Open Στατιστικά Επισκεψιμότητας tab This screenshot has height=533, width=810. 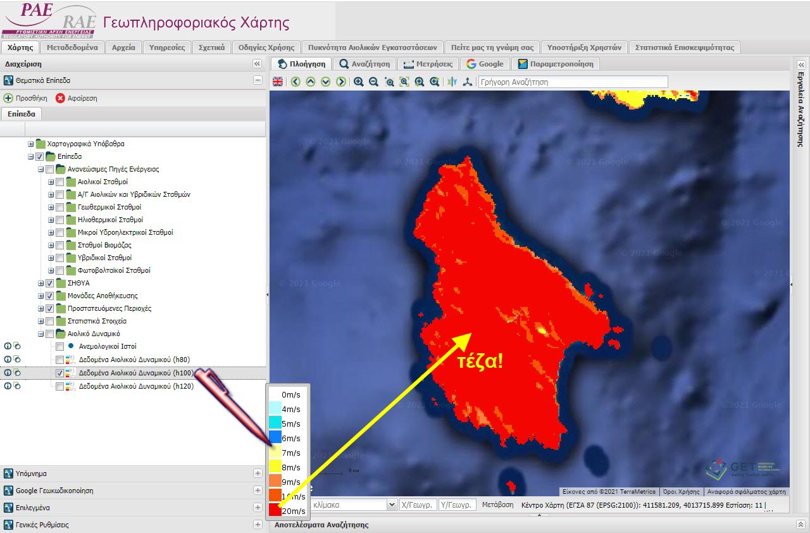click(x=684, y=47)
